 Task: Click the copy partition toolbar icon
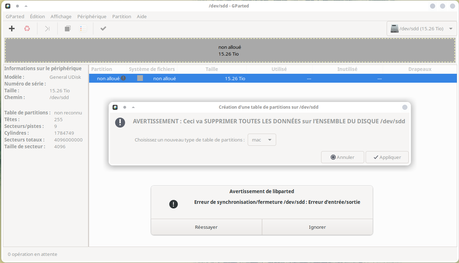tap(68, 29)
